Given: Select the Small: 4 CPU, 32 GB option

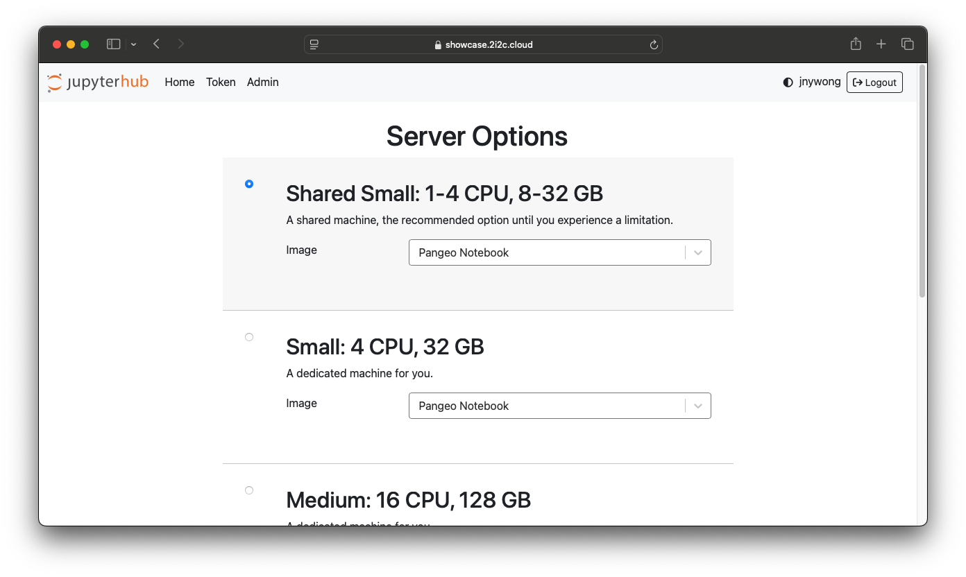Looking at the screenshot, I should (x=249, y=337).
